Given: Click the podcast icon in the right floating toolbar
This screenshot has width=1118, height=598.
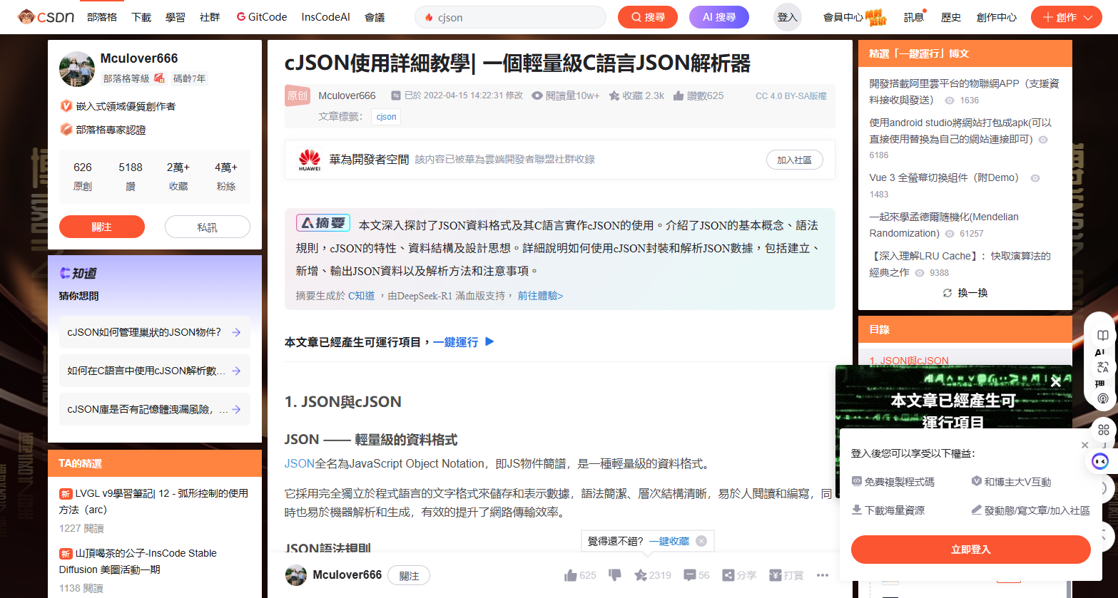Looking at the screenshot, I should [1103, 398].
